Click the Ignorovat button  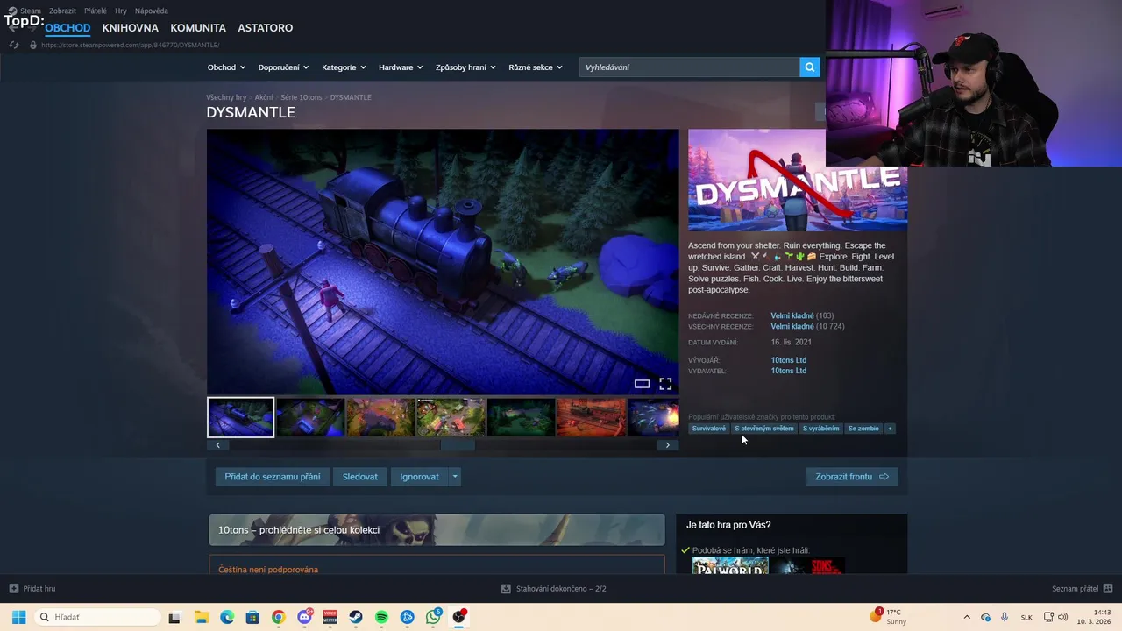[x=419, y=477]
